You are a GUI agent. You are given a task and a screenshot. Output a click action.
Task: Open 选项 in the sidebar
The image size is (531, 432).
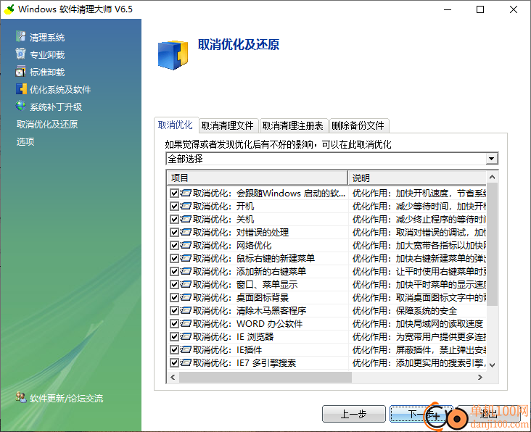(25, 141)
